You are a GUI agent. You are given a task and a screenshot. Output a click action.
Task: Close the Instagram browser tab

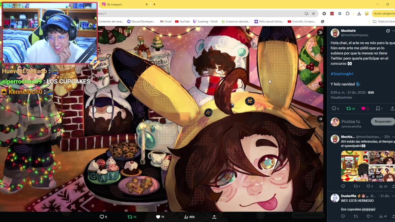pos(147,4)
